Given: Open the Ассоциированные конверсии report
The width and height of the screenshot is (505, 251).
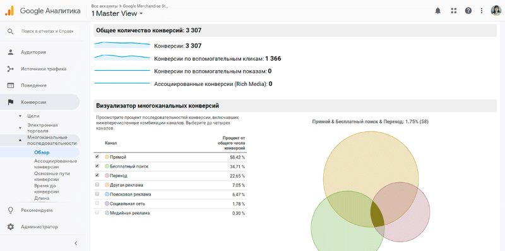Looking at the screenshot, I should (56, 164).
